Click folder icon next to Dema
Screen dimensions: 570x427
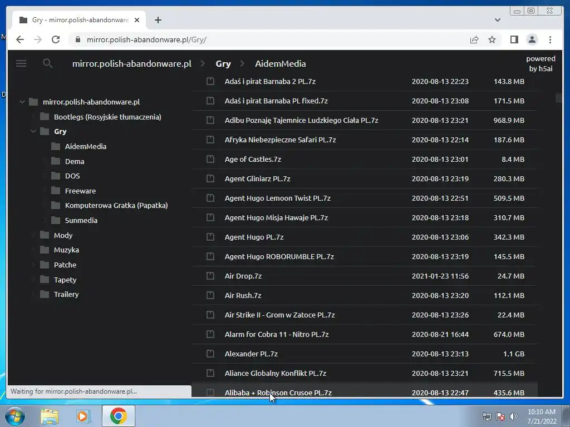56,161
